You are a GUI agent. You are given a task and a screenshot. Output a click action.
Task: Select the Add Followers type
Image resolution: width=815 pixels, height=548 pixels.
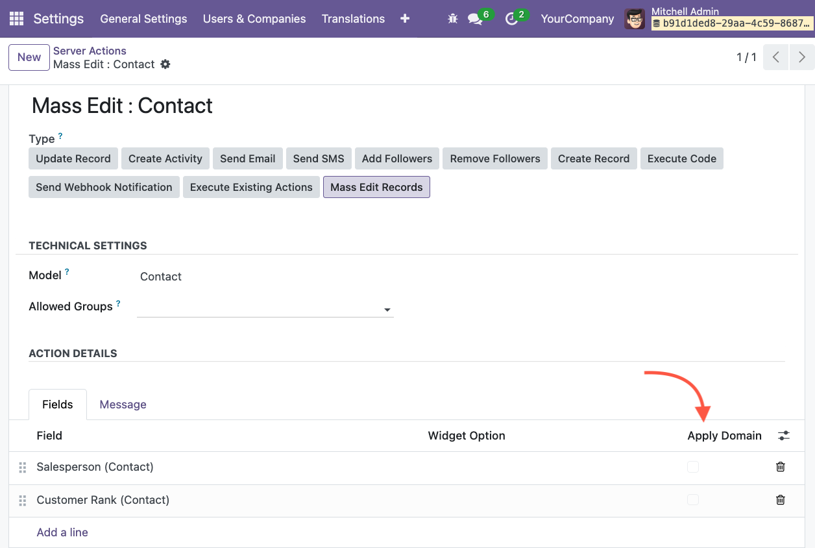click(x=397, y=158)
